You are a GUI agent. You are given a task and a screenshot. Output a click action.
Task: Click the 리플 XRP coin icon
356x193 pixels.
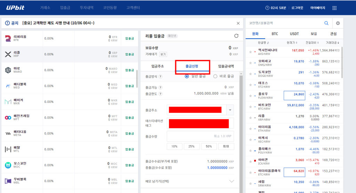coord(8,54)
